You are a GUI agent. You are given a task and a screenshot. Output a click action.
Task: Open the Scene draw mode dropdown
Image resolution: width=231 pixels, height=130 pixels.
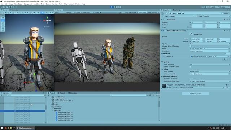coord(33,13)
